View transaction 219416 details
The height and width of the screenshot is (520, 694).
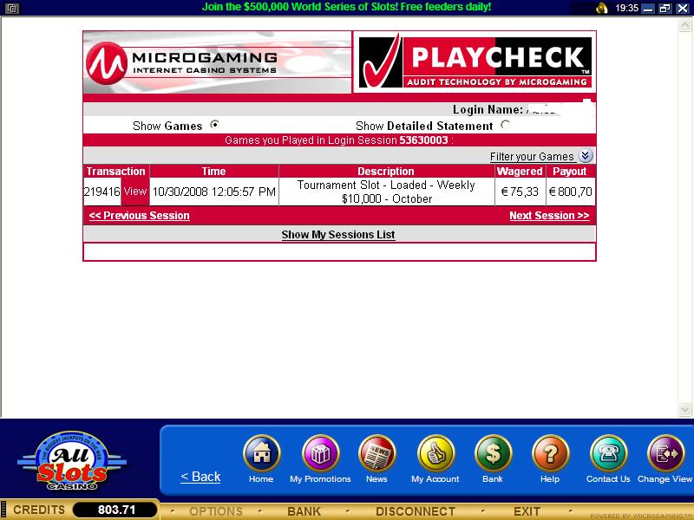click(x=135, y=192)
